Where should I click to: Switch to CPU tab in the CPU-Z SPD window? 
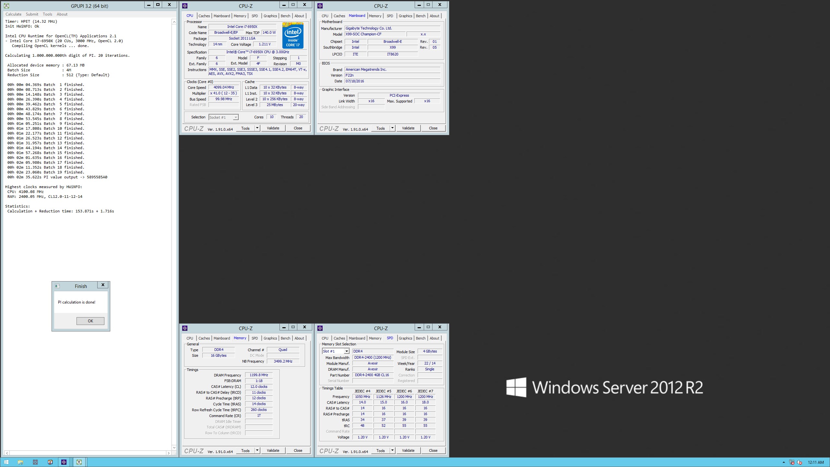point(325,338)
